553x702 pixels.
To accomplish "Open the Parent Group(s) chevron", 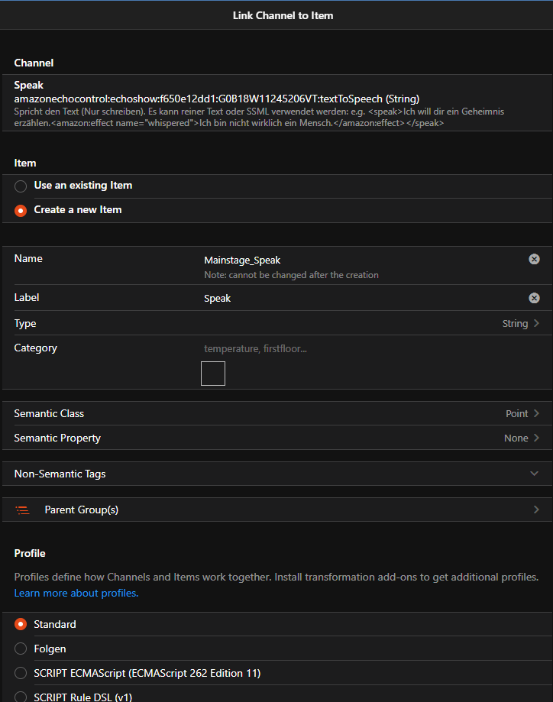I will 536,510.
